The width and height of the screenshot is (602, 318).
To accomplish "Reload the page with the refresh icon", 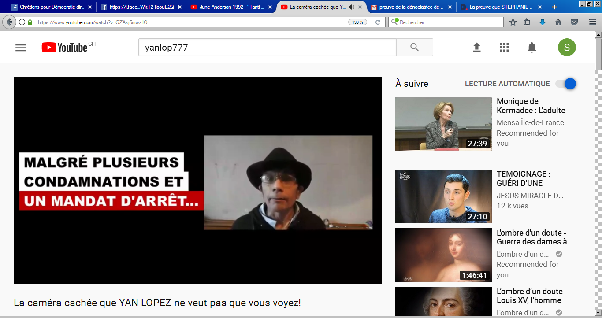I will (x=378, y=22).
